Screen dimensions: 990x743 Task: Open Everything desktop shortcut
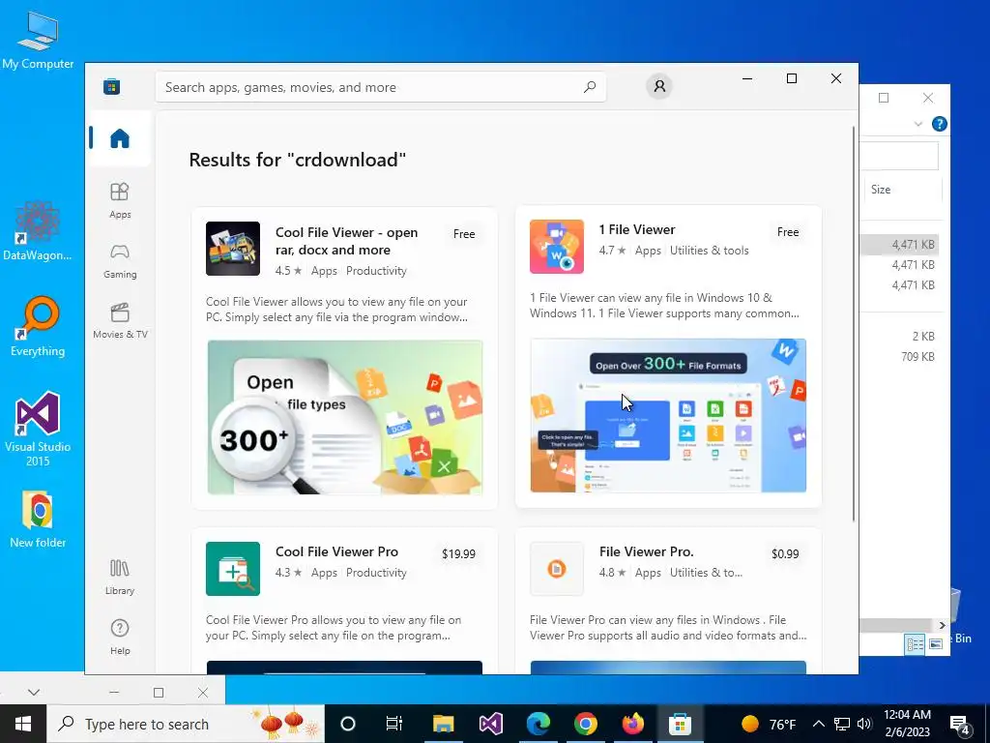[x=38, y=327]
